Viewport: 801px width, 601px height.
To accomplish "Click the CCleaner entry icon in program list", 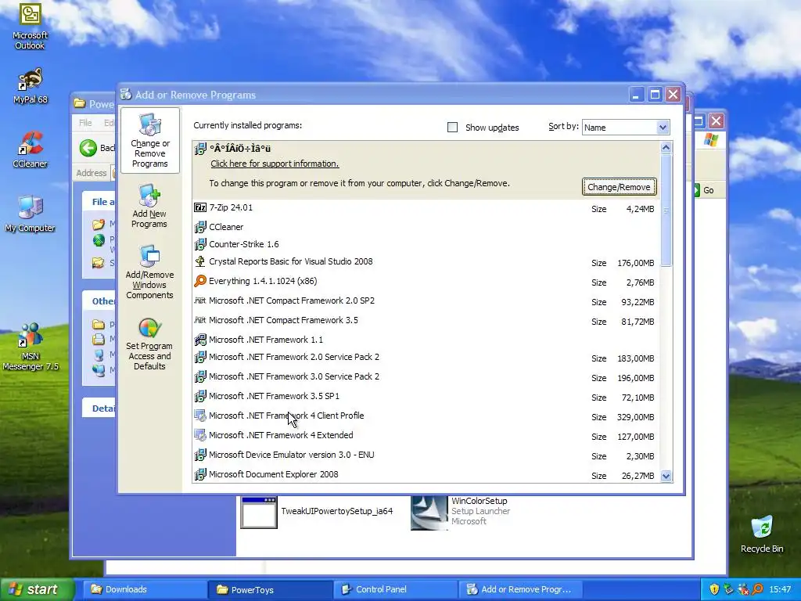I will click(x=200, y=227).
